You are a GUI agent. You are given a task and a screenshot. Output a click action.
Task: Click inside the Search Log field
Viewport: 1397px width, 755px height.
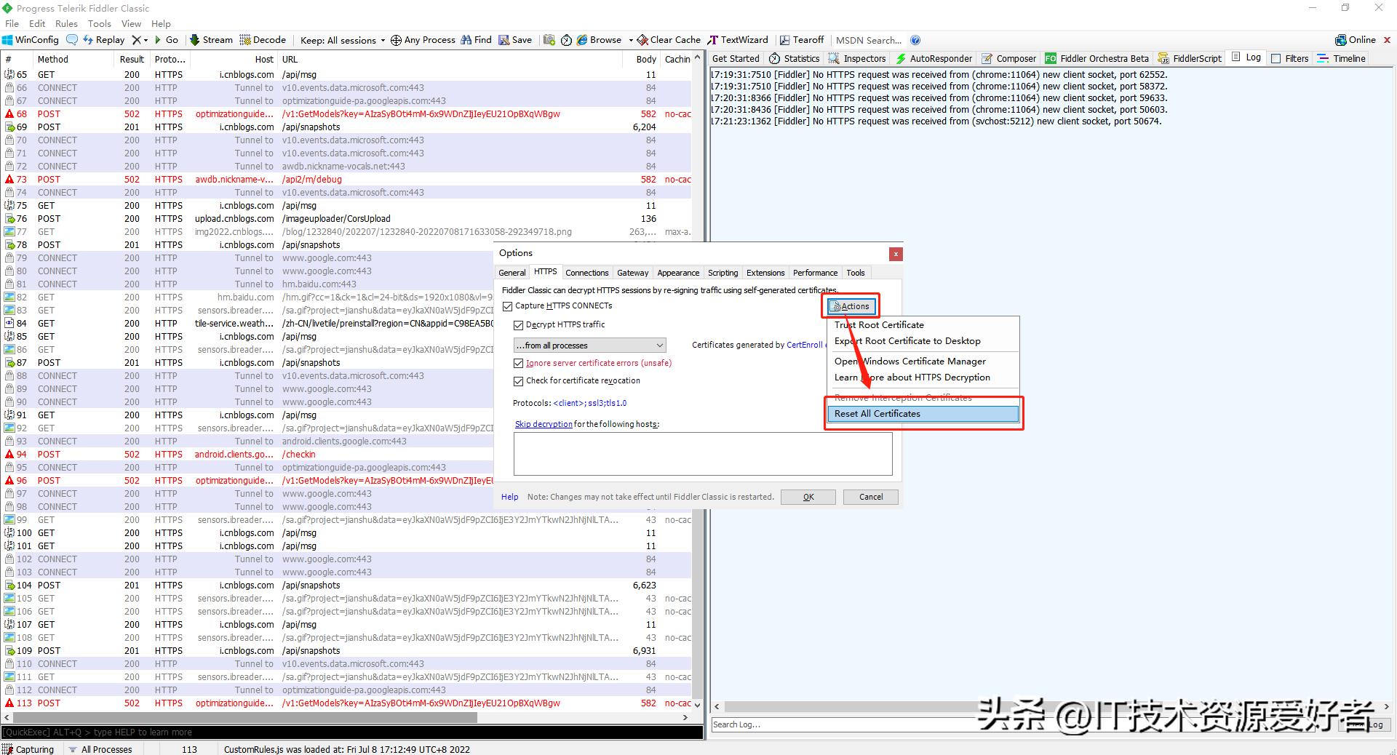800,724
